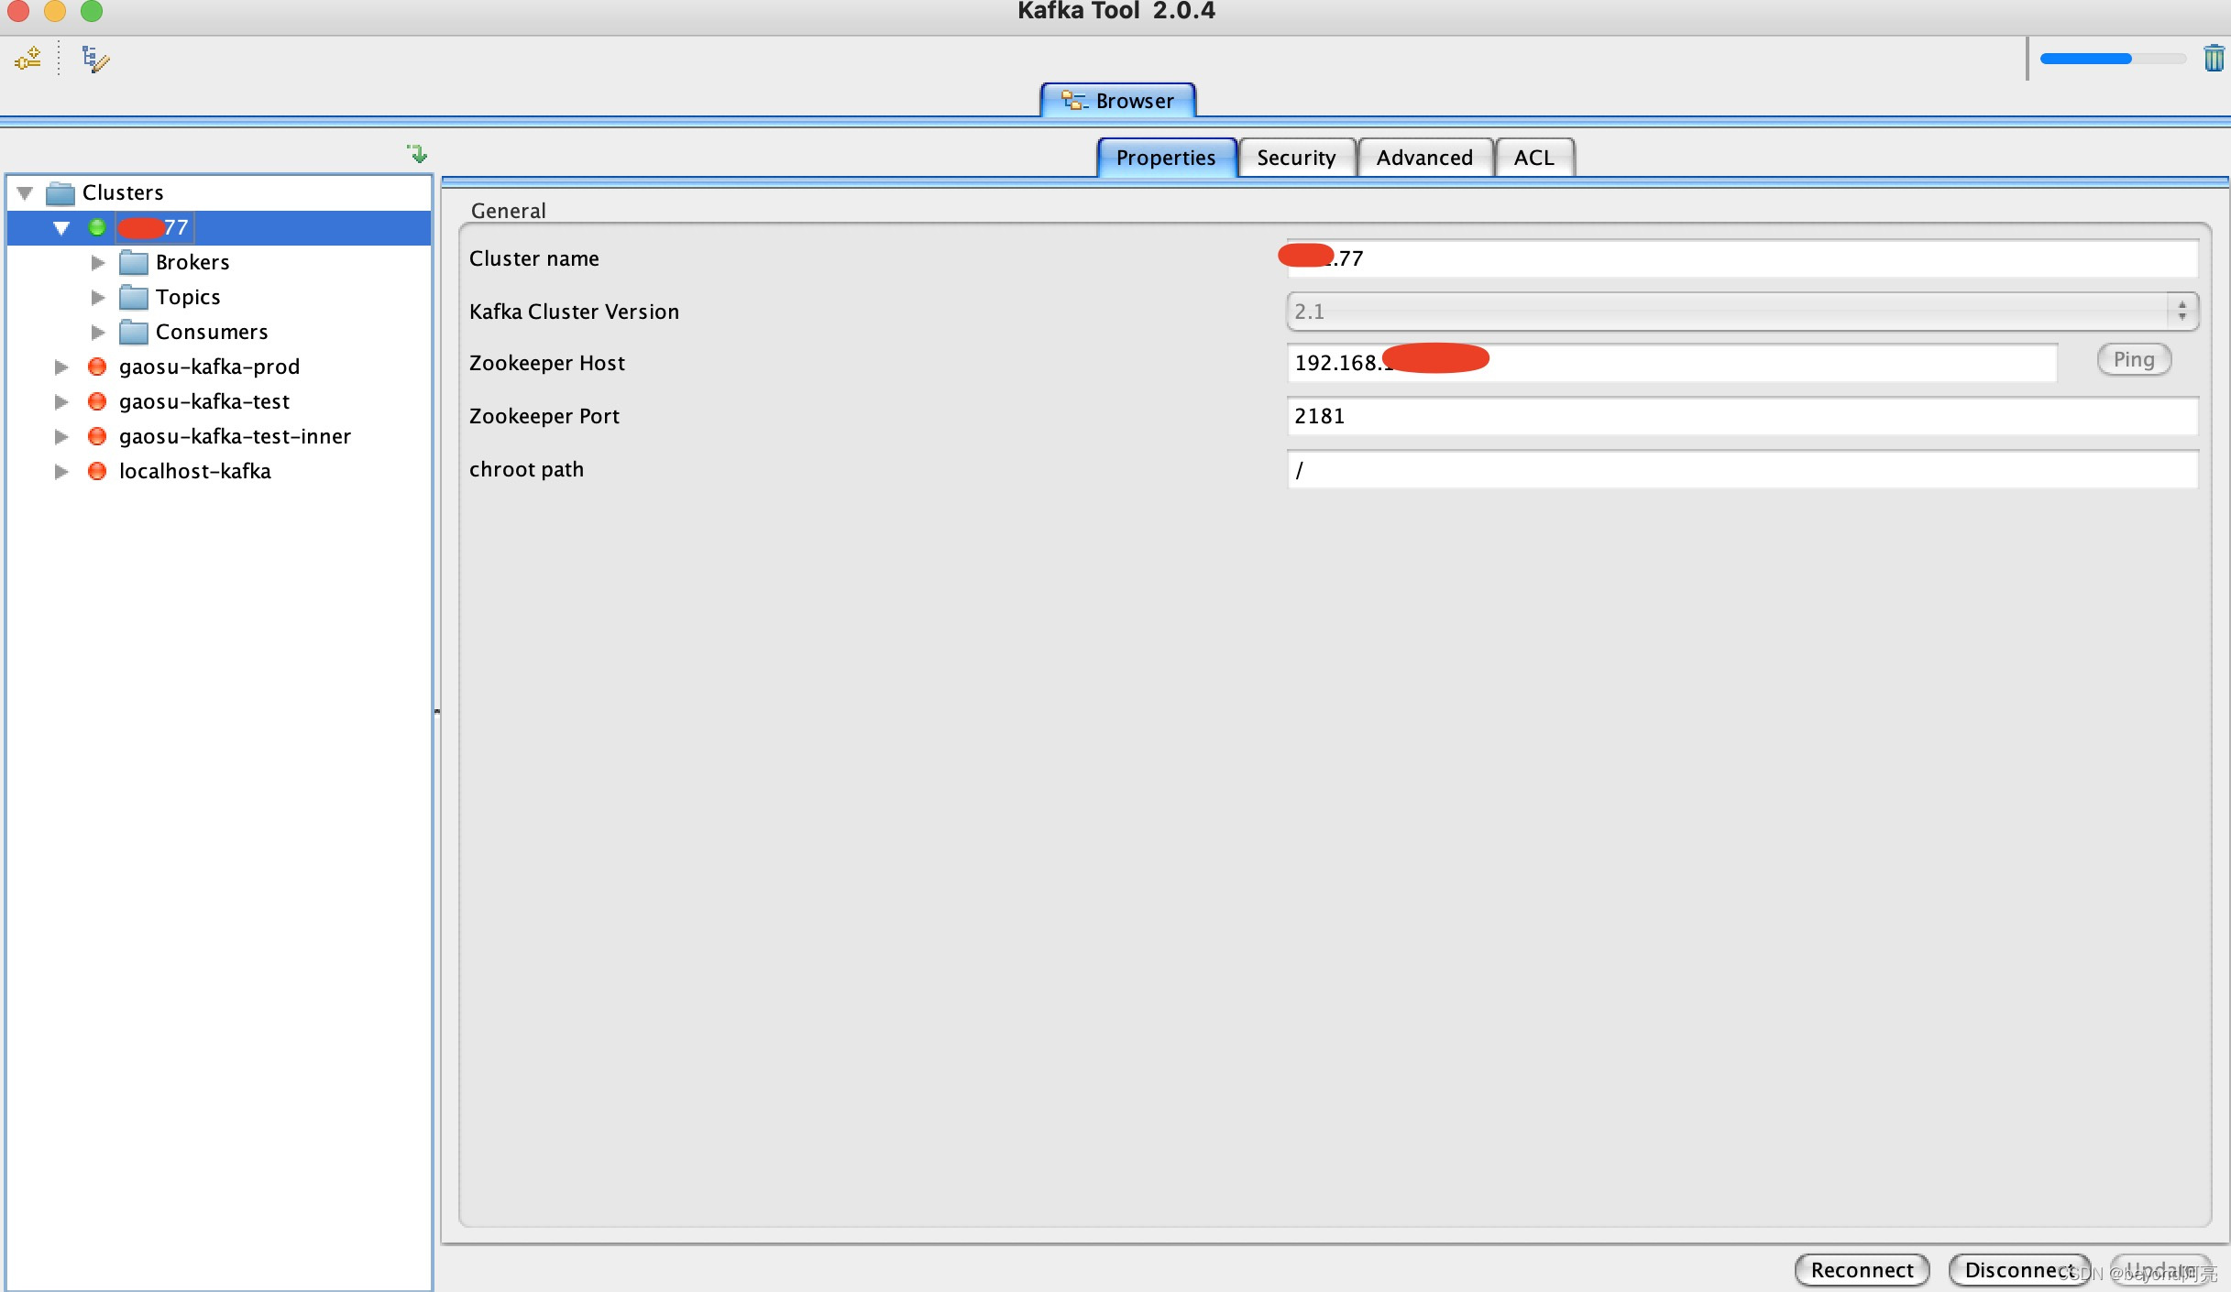Click the green connected status indicator dot
The image size is (2231, 1292).
click(x=95, y=226)
